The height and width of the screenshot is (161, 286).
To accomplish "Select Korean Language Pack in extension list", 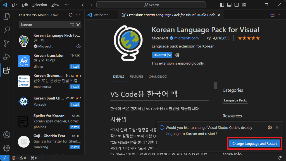I will coord(49,41).
